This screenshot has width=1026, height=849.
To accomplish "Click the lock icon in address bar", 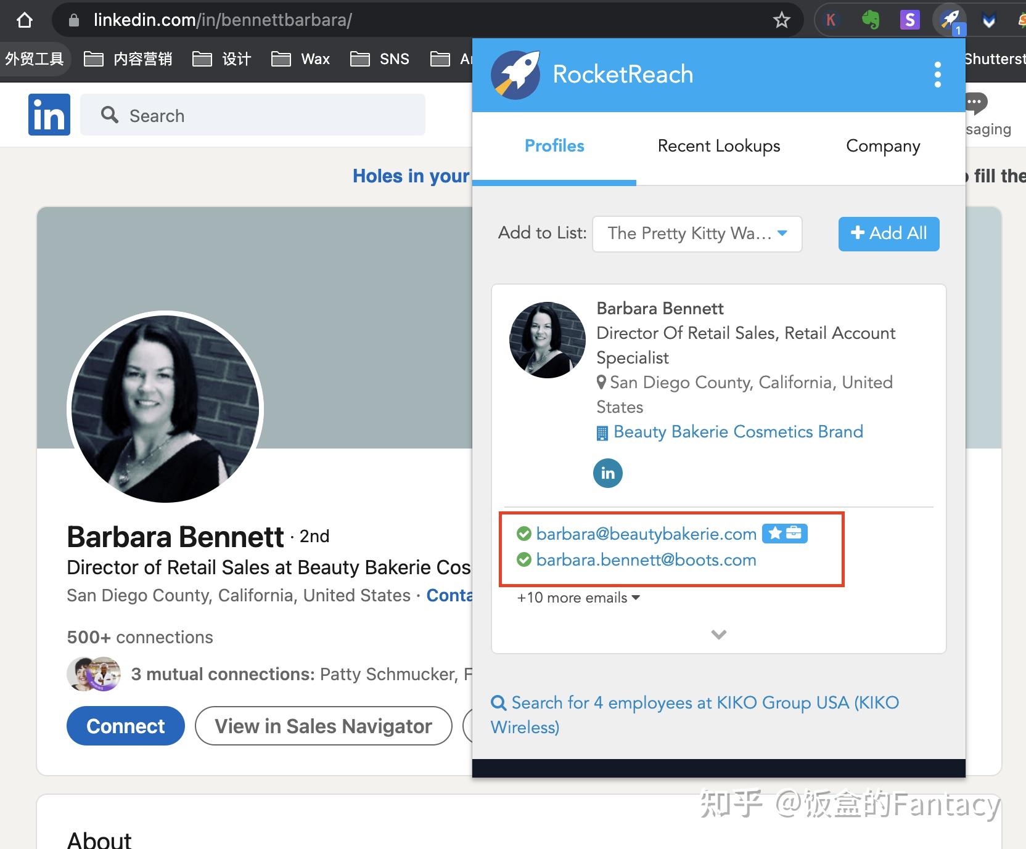I will [74, 20].
